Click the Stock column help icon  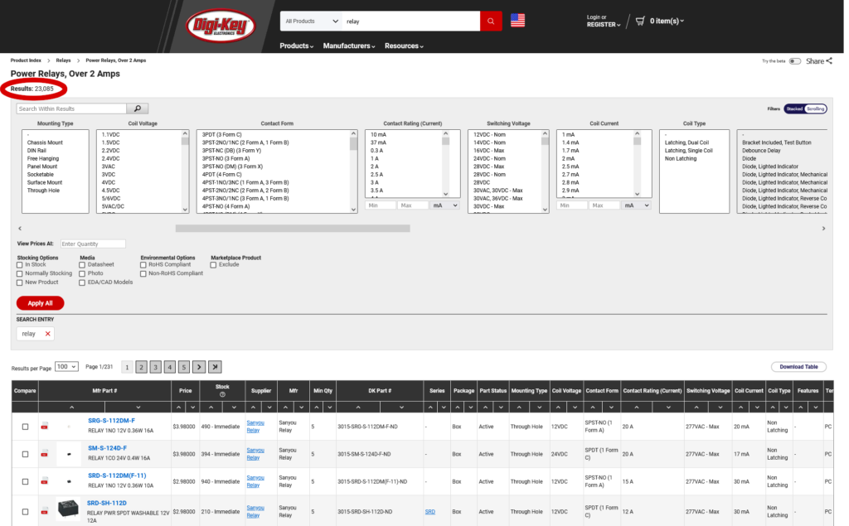[x=222, y=394]
